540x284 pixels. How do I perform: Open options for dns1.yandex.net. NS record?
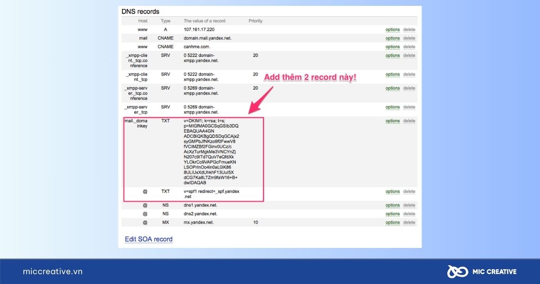pos(392,206)
